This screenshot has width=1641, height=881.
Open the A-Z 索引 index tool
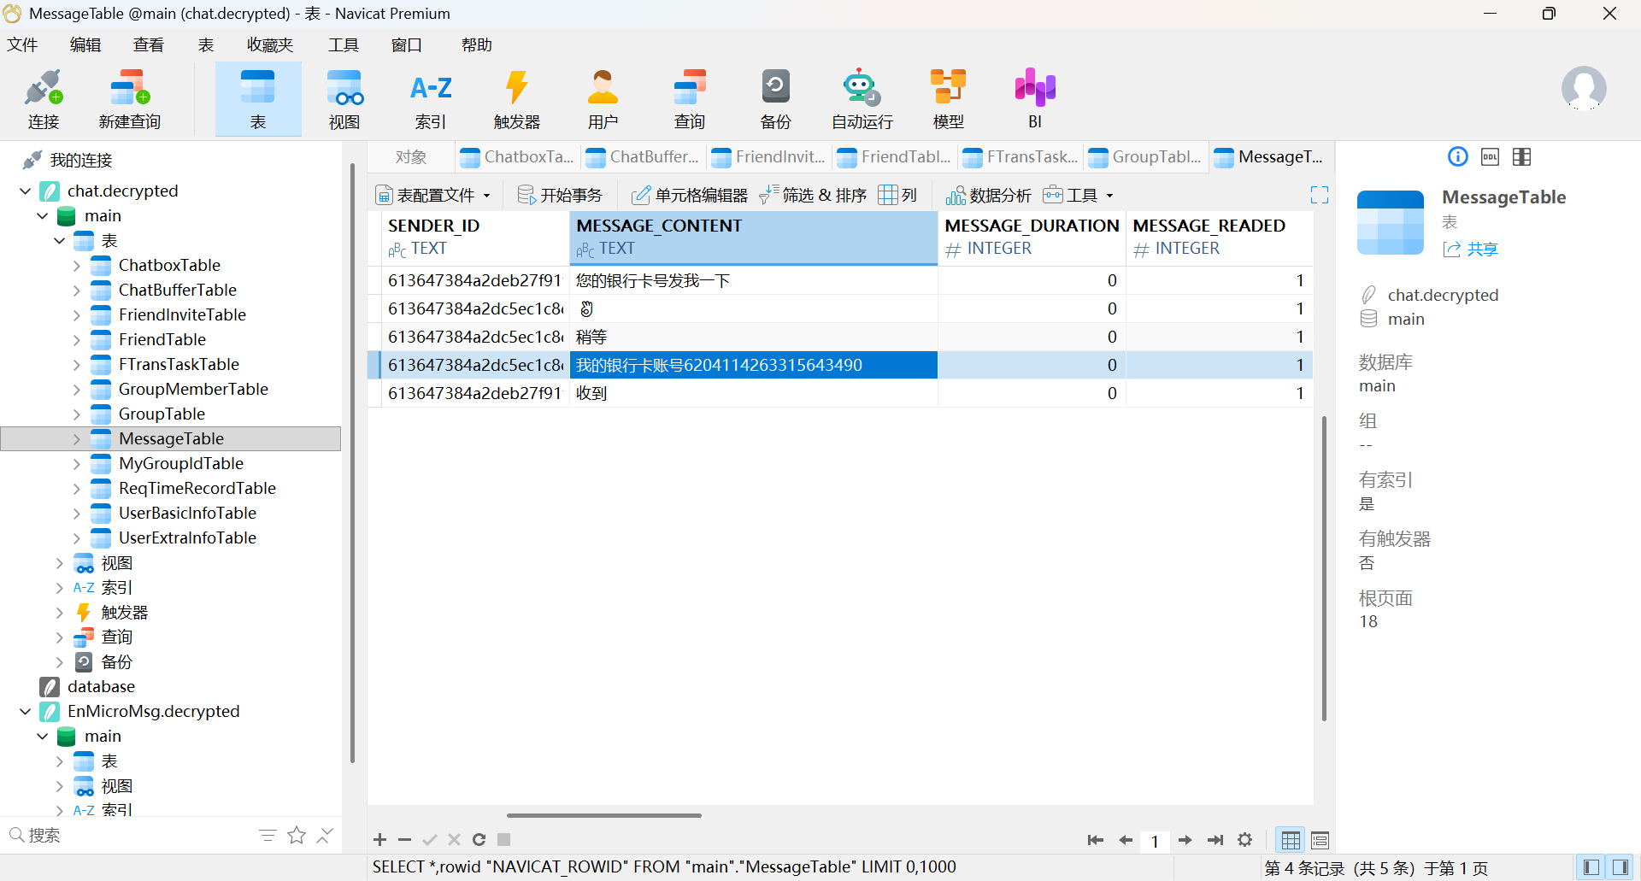point(431,99)
